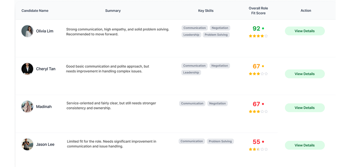The height and width of the screenshot is (167, 350).
Task: Click the Overall Role Fit Score header
Action: point(258,11)
